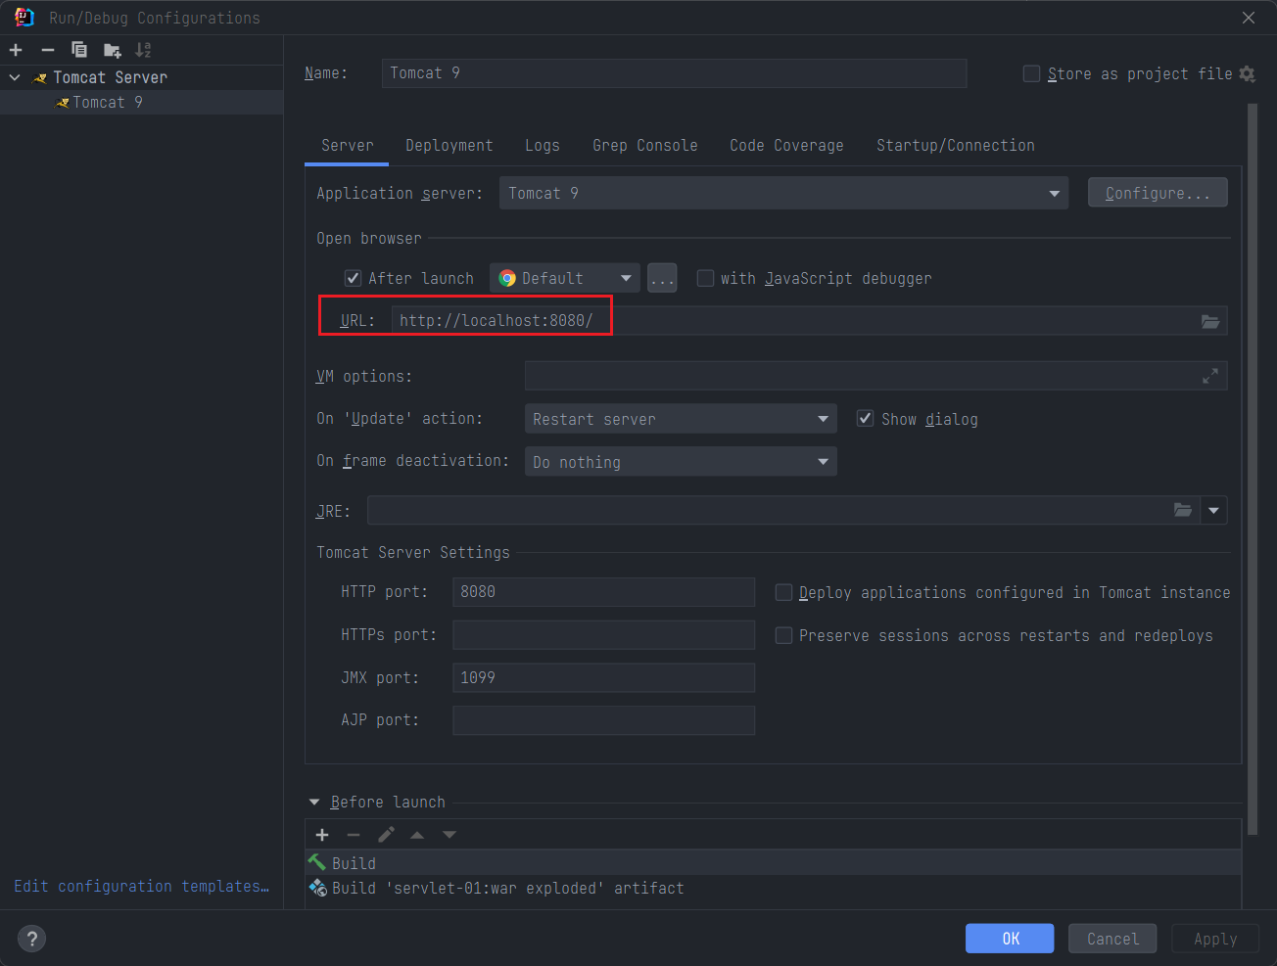The image size is (1277, 966).
Task: Click AJP port empty field
Action: tap(603, 720)
